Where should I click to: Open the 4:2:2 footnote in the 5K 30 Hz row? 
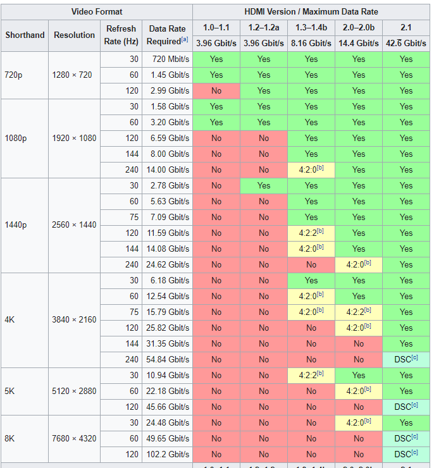coord(320,373)
